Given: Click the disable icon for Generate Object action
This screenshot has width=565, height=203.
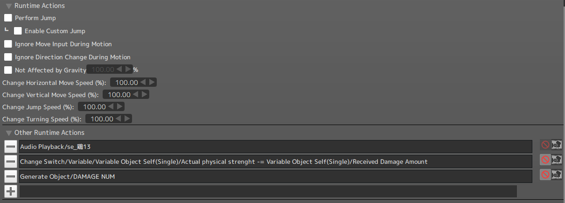Looking at the screenshot, I should click(545, 175).
